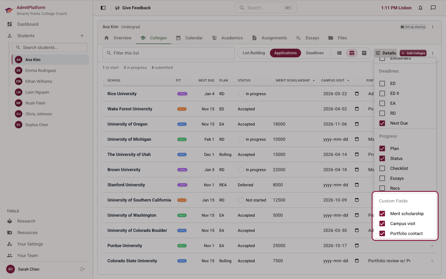The width and height of the screenshot is (446, 279).
Task: Click the logout icon beside Sarah Chen
Action: (83, 269)
